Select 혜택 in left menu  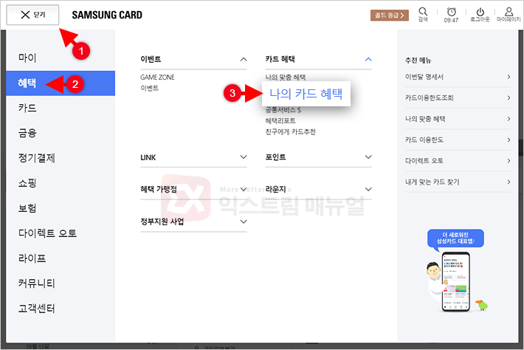pyautogui.click(x=61, y=83)
